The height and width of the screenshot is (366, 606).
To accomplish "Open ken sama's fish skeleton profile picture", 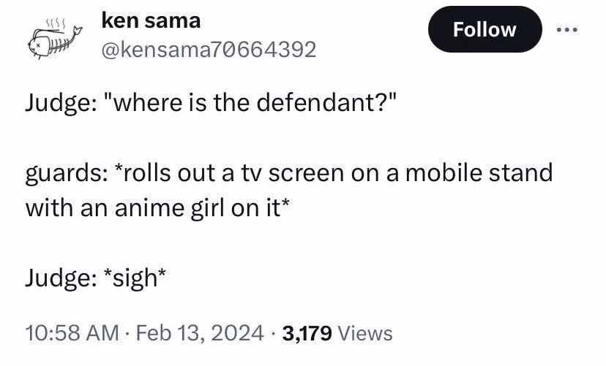I will [55, 39].
